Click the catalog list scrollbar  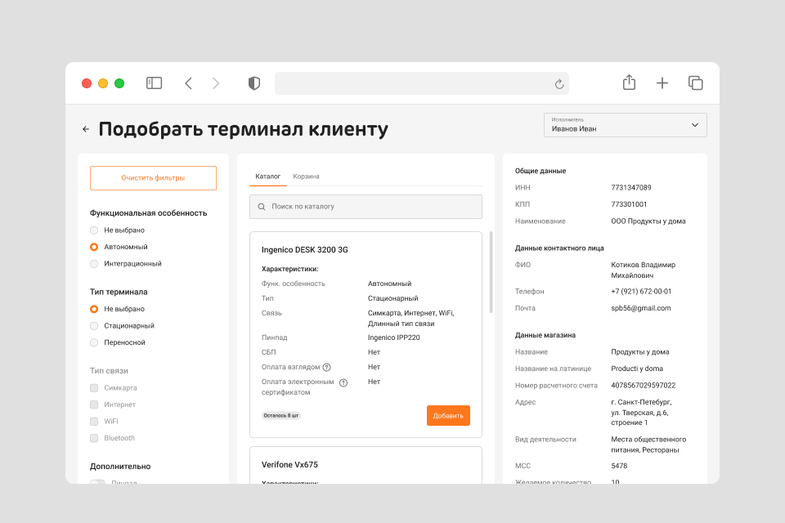point(491,272)
